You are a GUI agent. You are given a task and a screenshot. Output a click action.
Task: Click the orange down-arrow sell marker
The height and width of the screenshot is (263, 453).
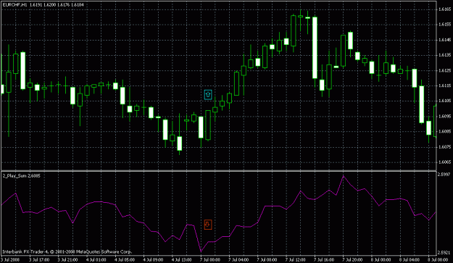[x=208, y=225]
